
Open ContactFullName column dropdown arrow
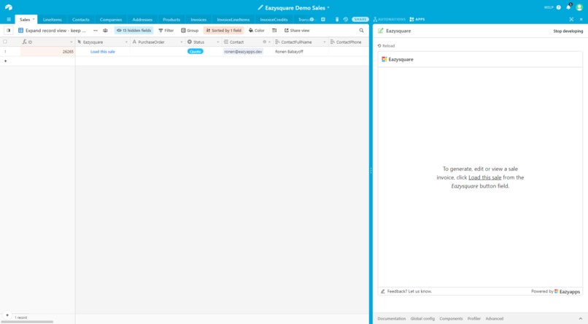(x=325, y=42)
